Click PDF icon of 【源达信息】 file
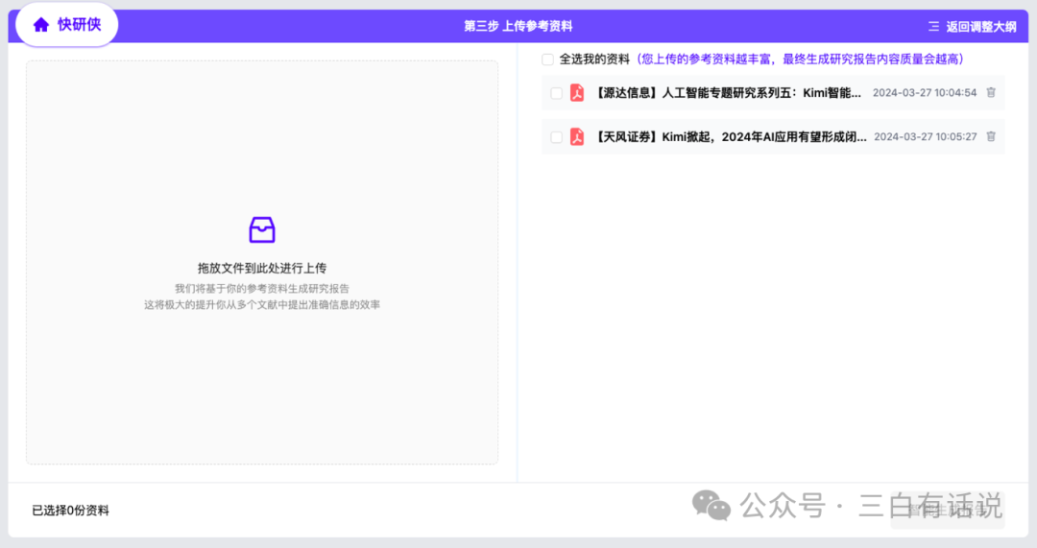The width and height of the screenshot is (1037, 548). tap(577, 92)
